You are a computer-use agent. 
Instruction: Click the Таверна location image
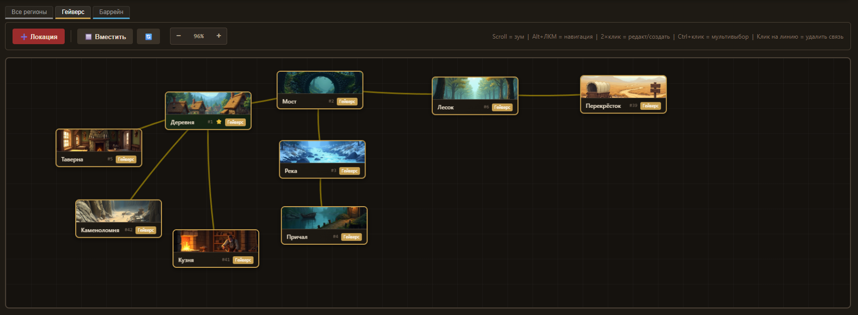click(99, 140)
